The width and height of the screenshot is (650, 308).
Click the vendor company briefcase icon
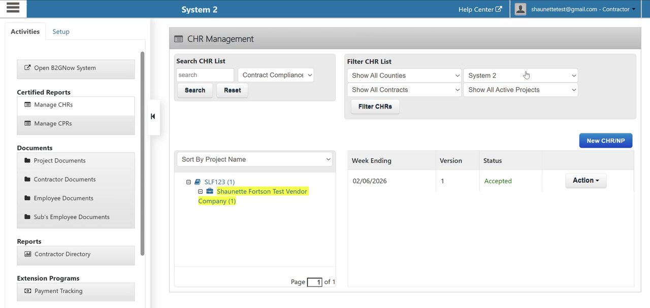click(210, 191)
